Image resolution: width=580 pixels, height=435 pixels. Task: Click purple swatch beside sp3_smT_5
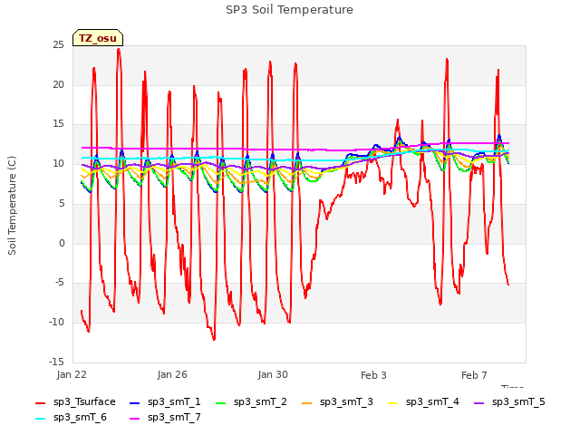[479, 402]
